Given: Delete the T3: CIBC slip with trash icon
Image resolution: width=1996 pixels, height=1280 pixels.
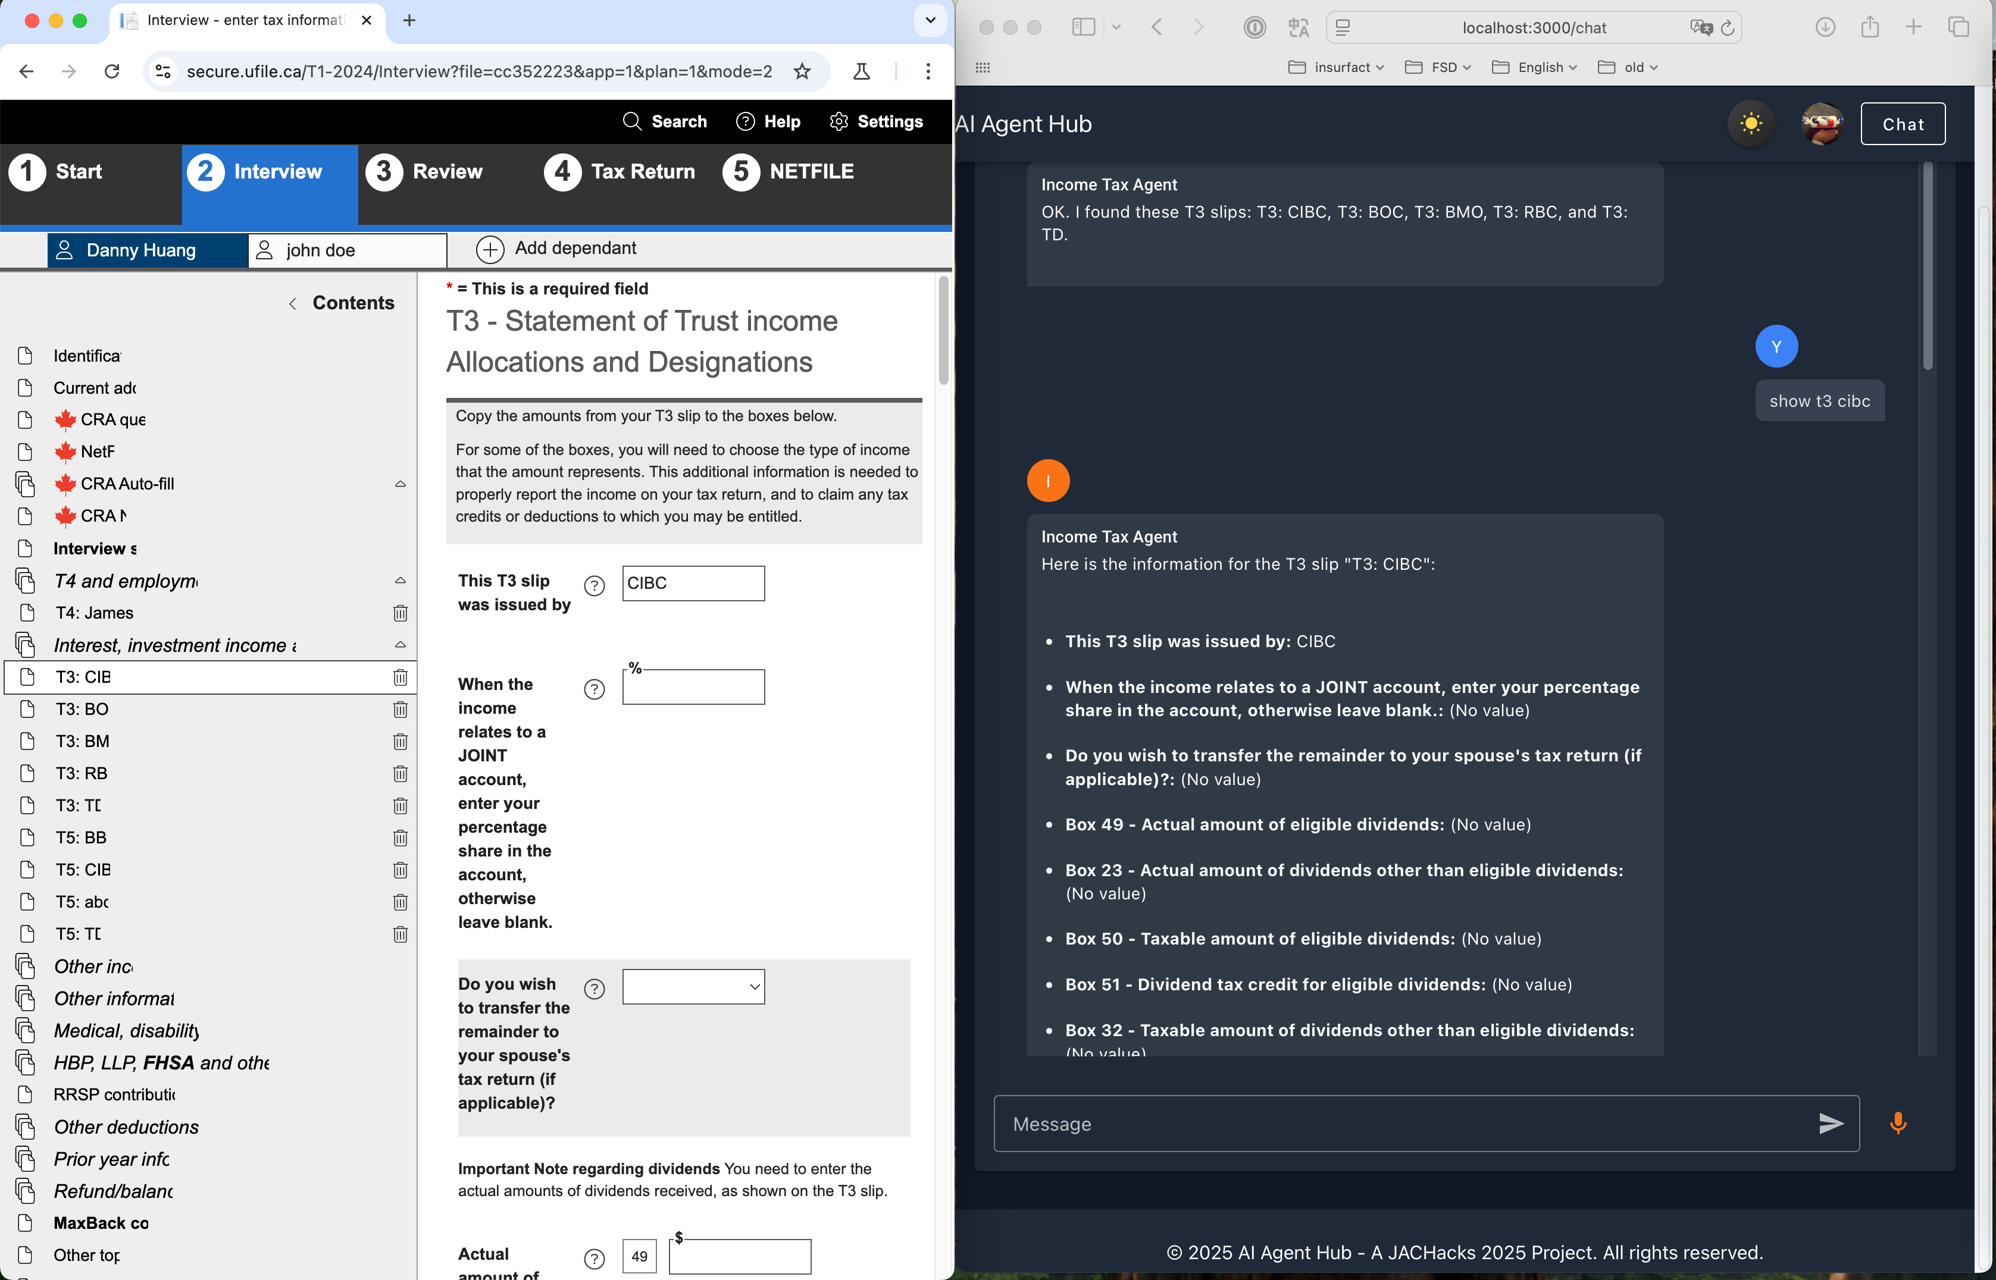Looking at the screenshot, I should [x=400, y=677].
